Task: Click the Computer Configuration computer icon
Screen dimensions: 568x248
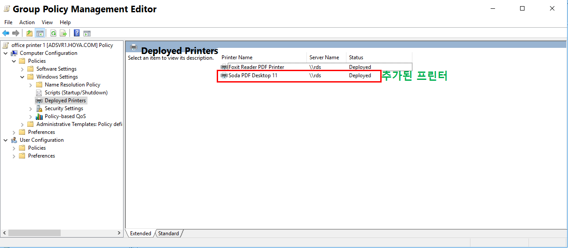Action: (x=14, y=53)
